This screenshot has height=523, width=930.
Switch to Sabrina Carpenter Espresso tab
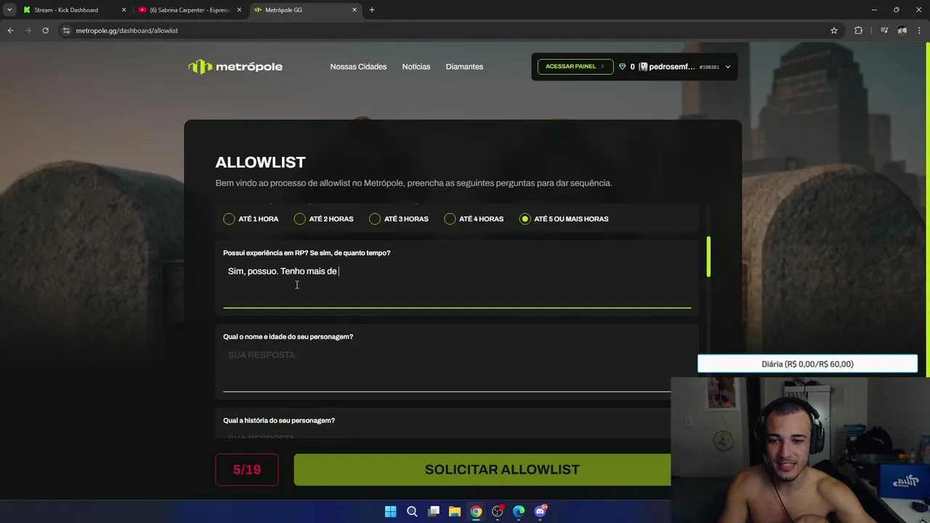point(190,10)
